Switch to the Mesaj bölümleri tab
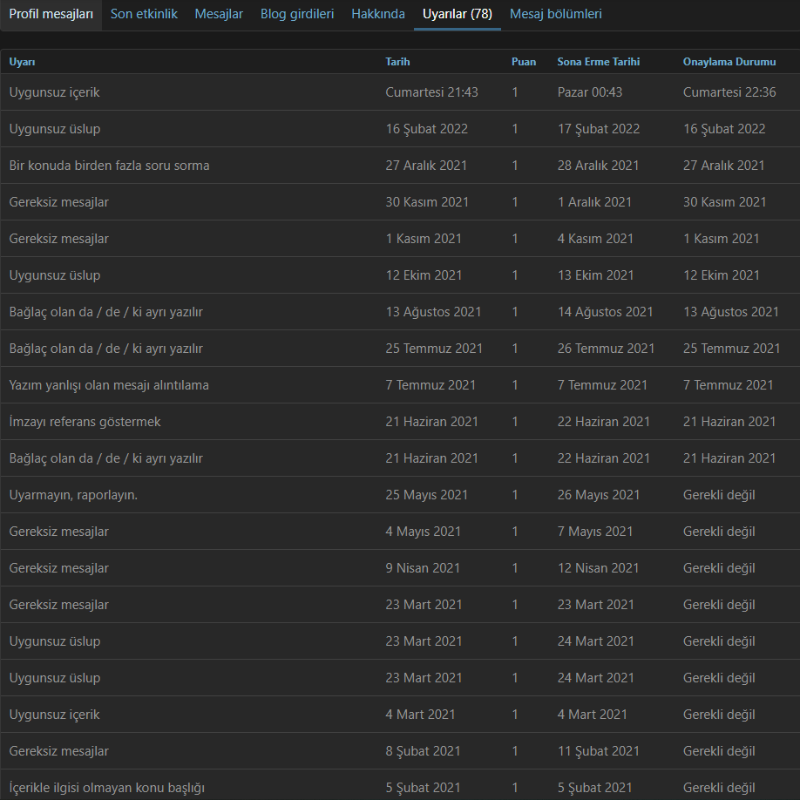The height and width of the screenshot is (800, 800). pyautogui.click(x=555, y=14)
